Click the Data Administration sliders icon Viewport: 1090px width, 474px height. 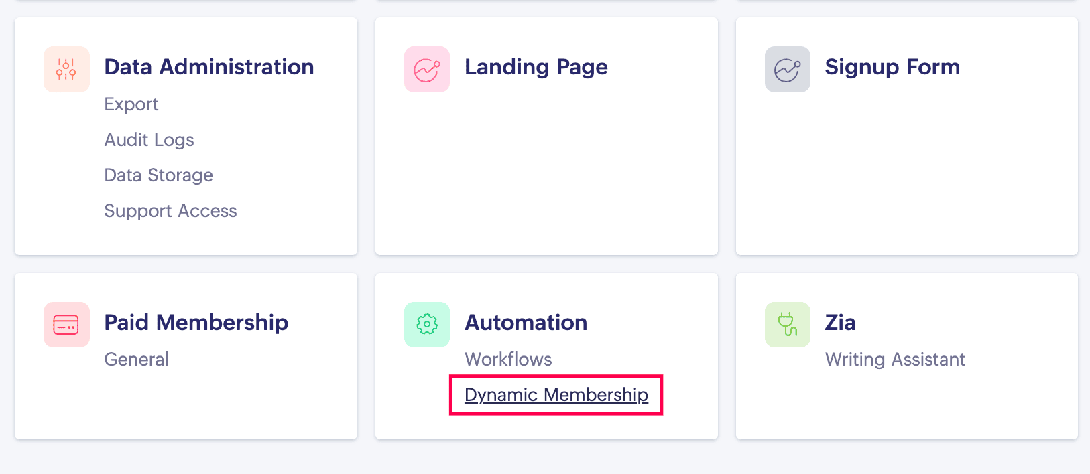(66, 69)
